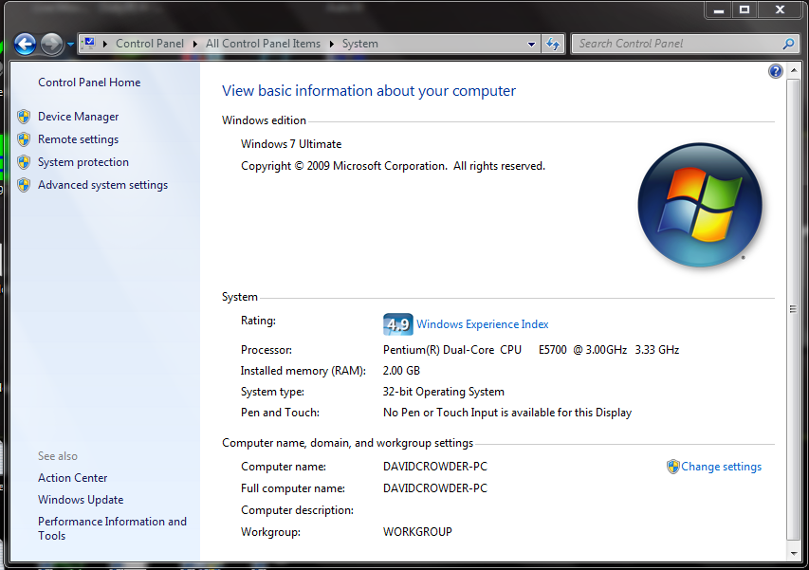Image resolution: width=809 pixels, height=570 pixels.
Task: Minimize the System window
Action: [719, 10]
